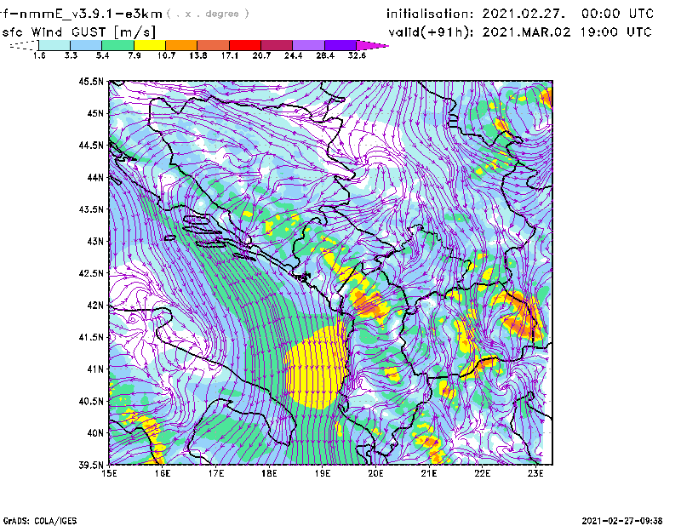Click the '18E' longitude label
The image size is (681, 526).
[x=269, y=473]
